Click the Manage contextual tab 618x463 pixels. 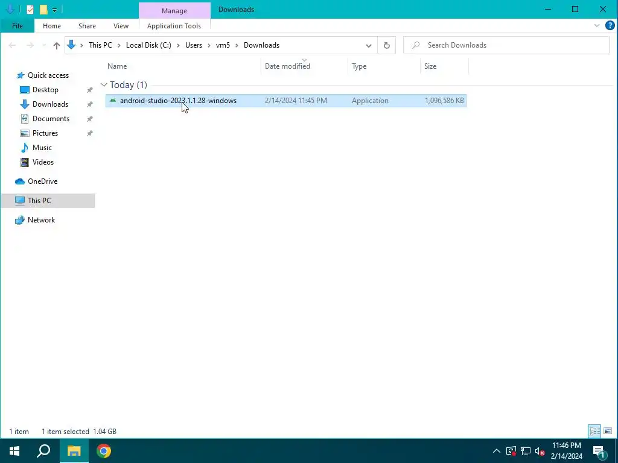tap(174, 11)
